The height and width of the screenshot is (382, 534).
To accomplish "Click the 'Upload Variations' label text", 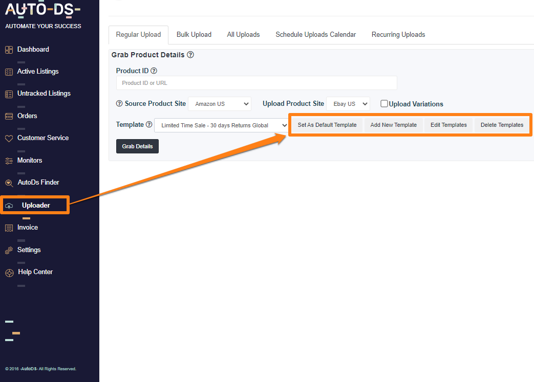I will click(416, 104).
